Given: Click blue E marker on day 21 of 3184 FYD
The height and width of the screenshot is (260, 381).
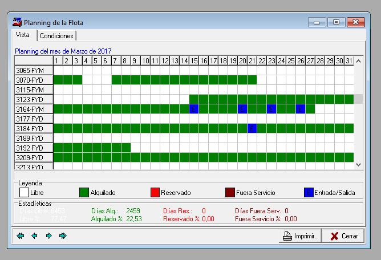Looking at the screenshot, I should pyautogui.click(x=252, y=128).
